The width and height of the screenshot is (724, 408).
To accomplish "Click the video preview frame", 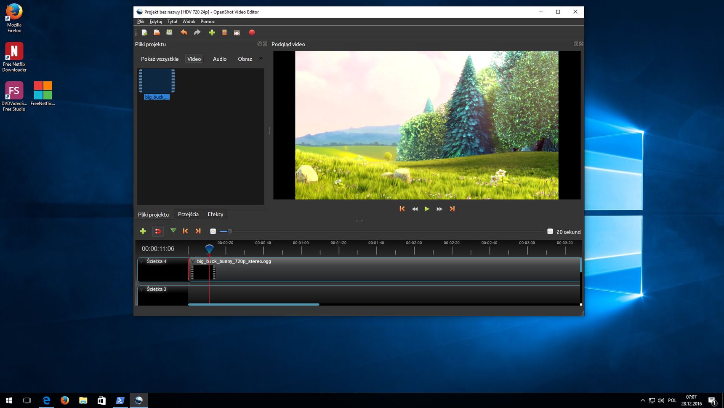I will click(427, 125).
